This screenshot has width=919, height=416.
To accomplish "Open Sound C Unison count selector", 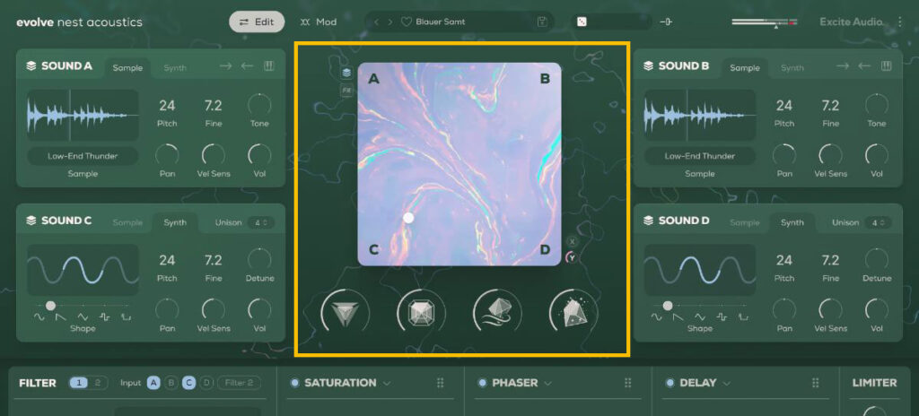I will [x=260, y=222].
